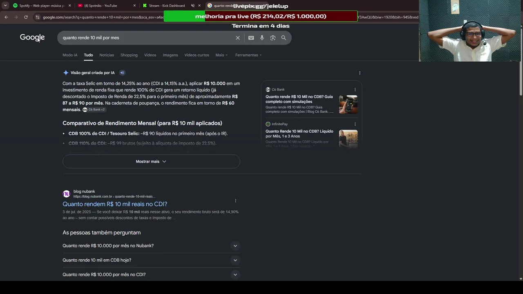Click the page vertical scrollbar

pyautogui.click(x=521, y=79)
